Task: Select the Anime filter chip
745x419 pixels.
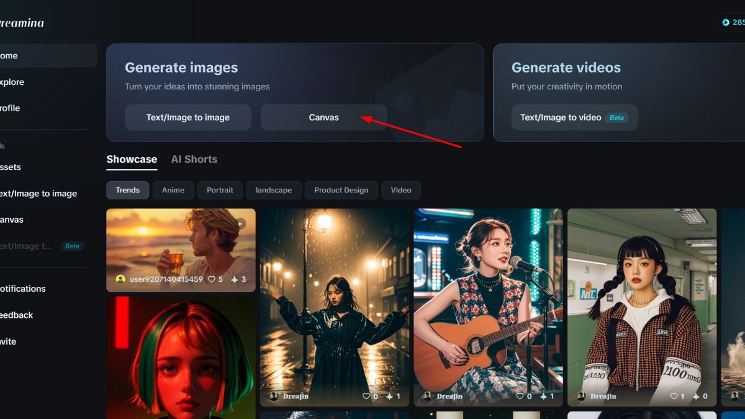Action: point(173,190)
